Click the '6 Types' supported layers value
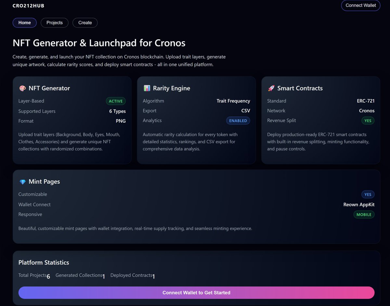 coord(117,111)
